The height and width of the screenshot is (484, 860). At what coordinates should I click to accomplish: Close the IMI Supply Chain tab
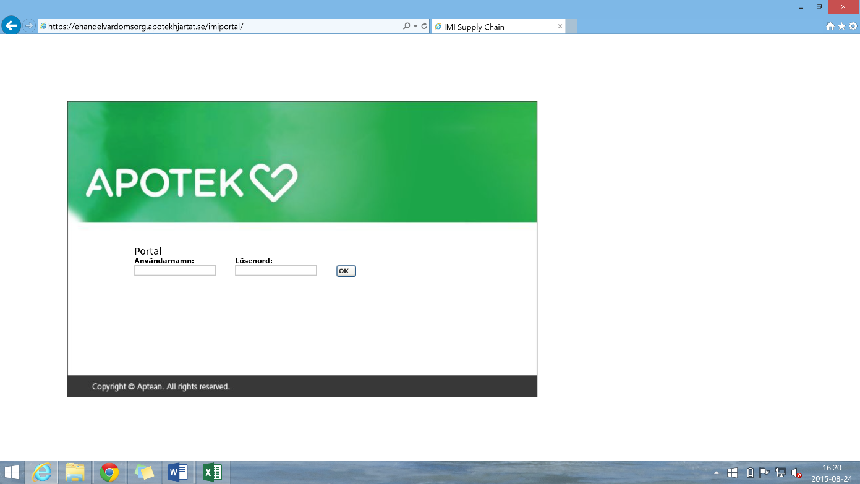click(x=560, y=27)
